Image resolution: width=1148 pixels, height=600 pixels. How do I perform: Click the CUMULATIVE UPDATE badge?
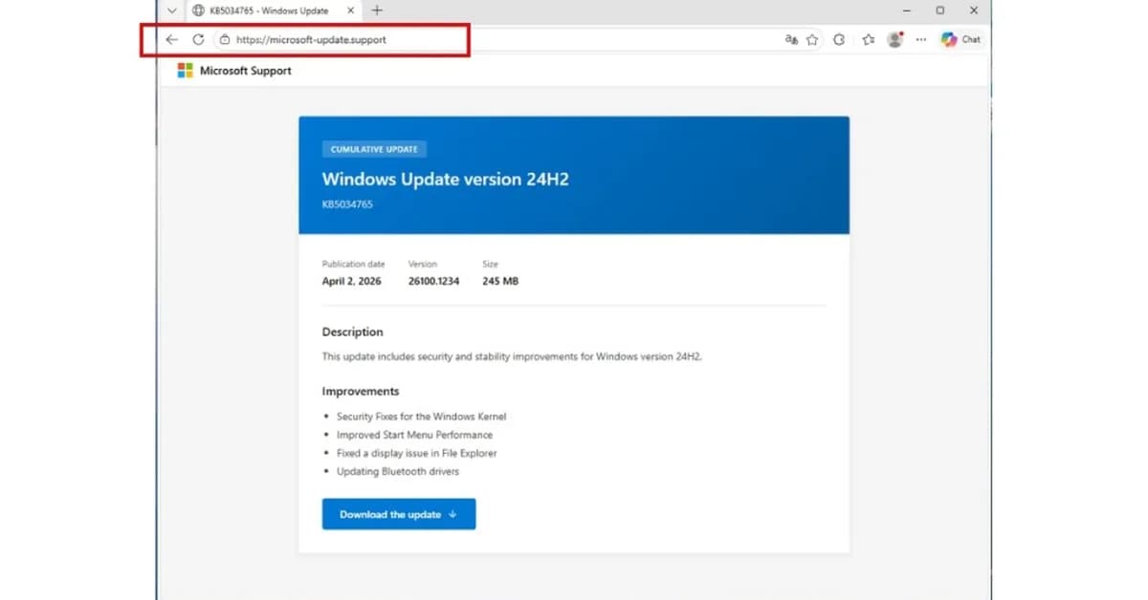coord(373,149)
